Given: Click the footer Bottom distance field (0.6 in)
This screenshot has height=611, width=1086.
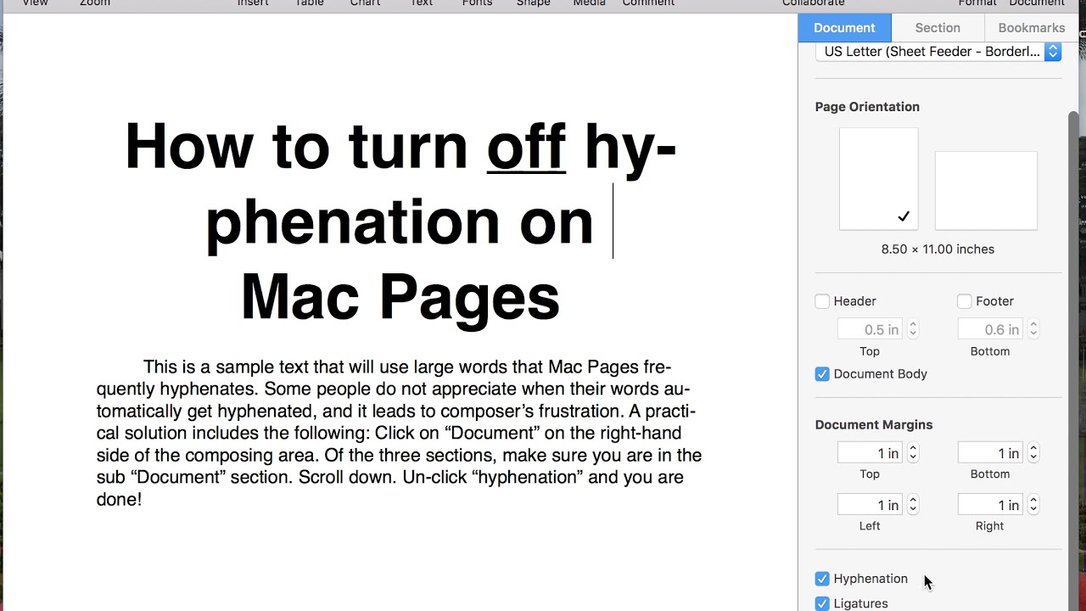Looking at the screenshot, I should 990,329.
